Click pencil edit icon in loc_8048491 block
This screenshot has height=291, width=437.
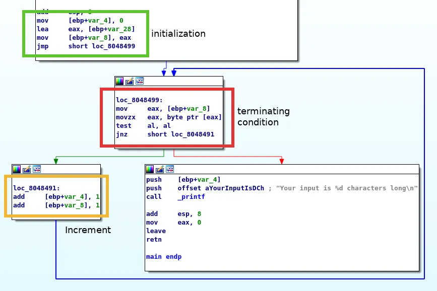coord(27,169)
